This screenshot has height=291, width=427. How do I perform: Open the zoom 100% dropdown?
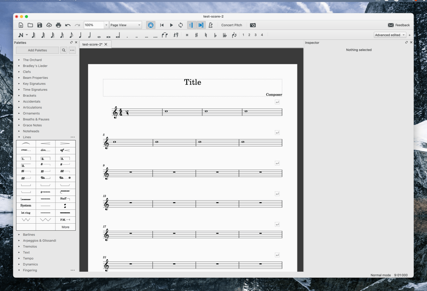[x=106, y=25]
